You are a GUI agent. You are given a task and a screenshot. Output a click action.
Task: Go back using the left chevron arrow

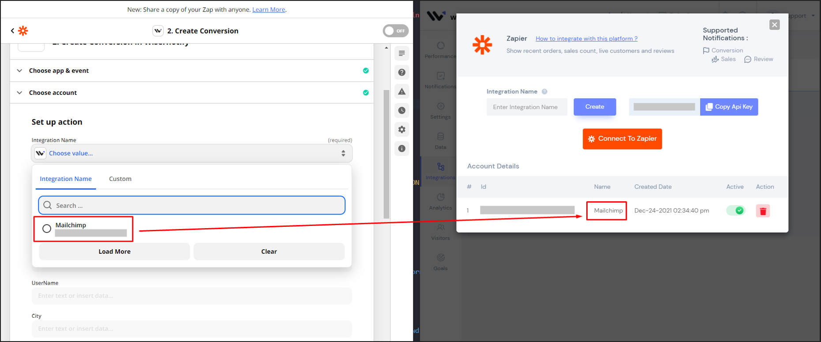point(12,30)
